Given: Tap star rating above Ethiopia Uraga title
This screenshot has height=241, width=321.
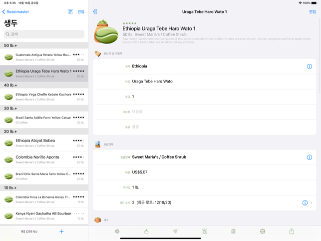Looking at the screenshot, I should click(x=129, y=23).
